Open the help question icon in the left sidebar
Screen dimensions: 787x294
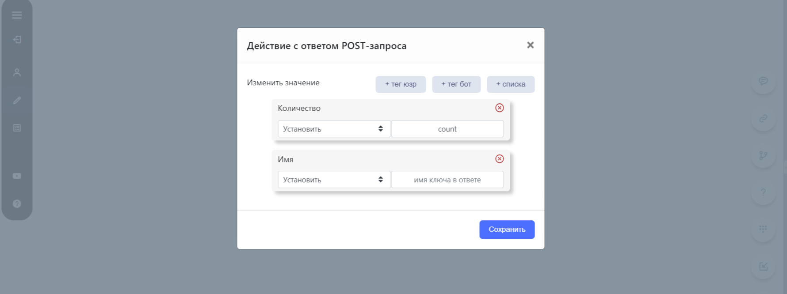(17, 204)
